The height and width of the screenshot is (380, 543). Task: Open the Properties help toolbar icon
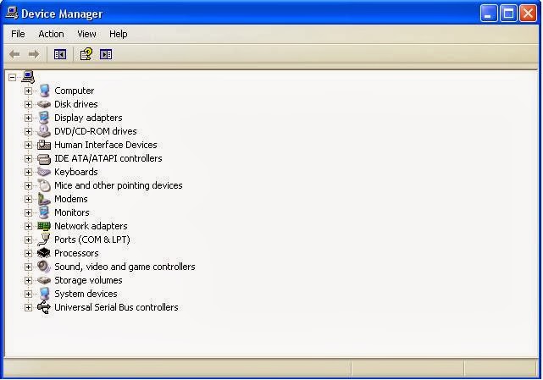click(86, 54)
